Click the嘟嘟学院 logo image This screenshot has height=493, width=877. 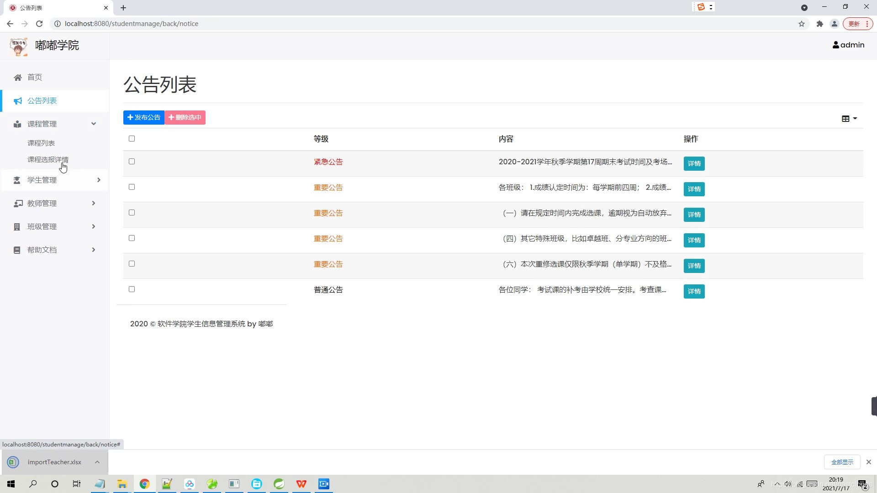18,46
